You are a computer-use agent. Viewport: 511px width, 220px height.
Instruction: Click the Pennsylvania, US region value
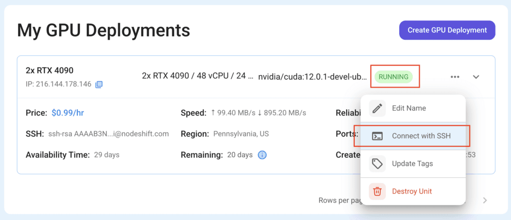241,134
